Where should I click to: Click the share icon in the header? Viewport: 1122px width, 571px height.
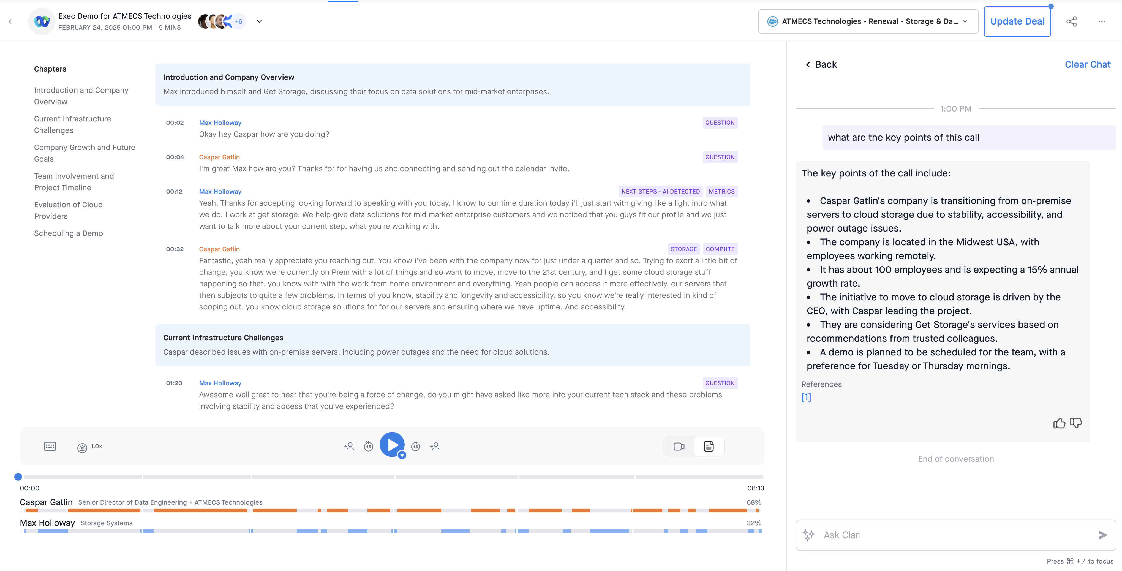click(1071, 21)
